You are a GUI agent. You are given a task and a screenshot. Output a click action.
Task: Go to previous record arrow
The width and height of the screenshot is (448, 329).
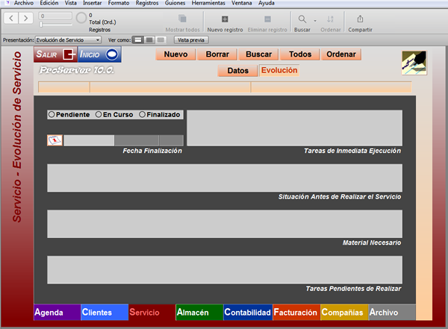(x=11, y=18)
